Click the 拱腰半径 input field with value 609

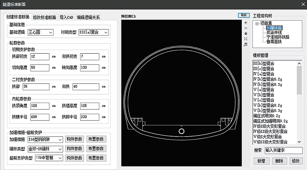point(40,117)
